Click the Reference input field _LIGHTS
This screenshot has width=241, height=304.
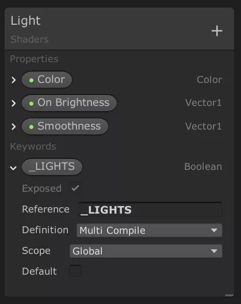click(x=150, y=210)
